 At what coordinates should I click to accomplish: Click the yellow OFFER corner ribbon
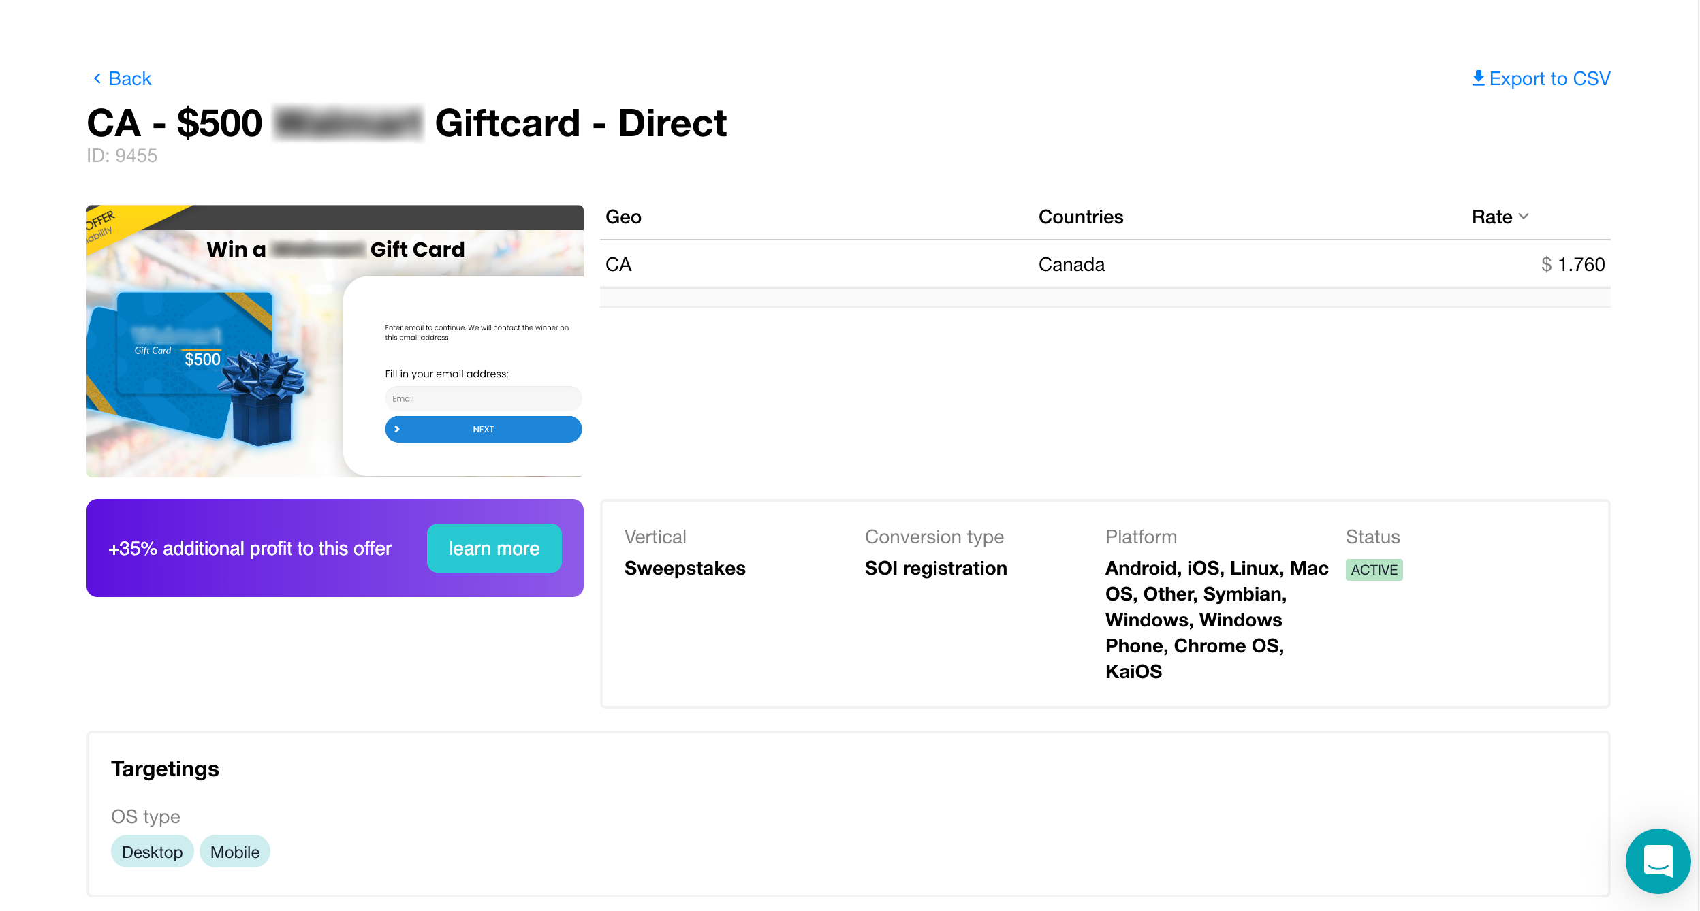pos(109,223)
